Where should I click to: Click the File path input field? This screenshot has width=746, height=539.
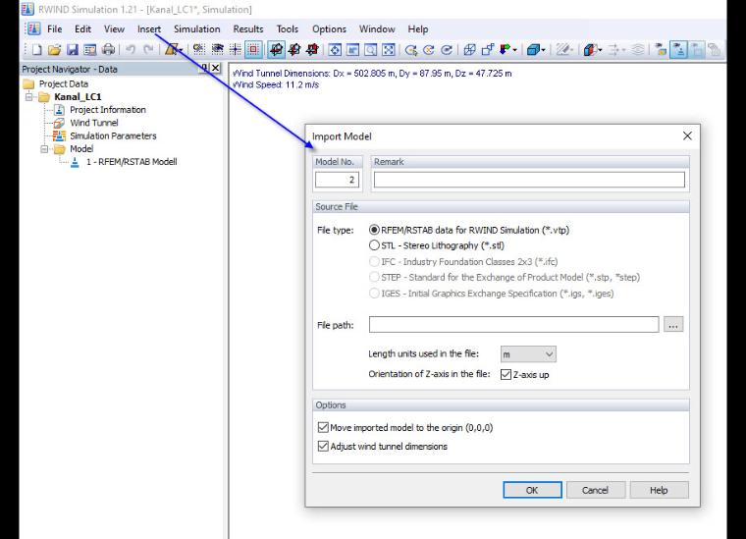coord(513,325)
